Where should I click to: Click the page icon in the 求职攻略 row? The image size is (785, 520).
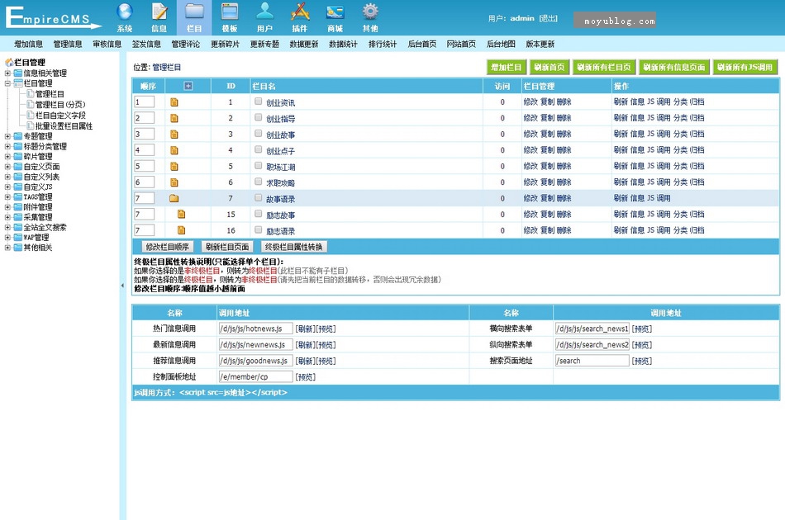174,182
